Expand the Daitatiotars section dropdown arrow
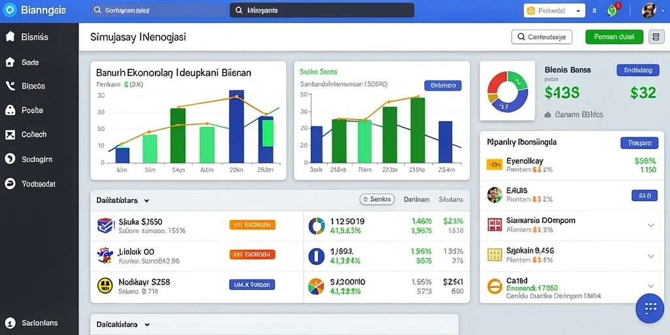This screenshot has height=335, width=670. 147,200
